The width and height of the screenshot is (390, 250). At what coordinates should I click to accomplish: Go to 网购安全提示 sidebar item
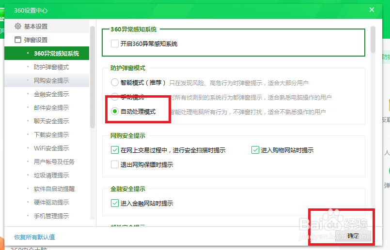tap(47, 80)
